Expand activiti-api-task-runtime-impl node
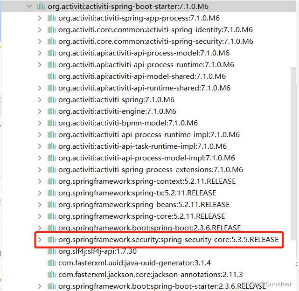Screen dimensions: 299x291 click(40, 146)
